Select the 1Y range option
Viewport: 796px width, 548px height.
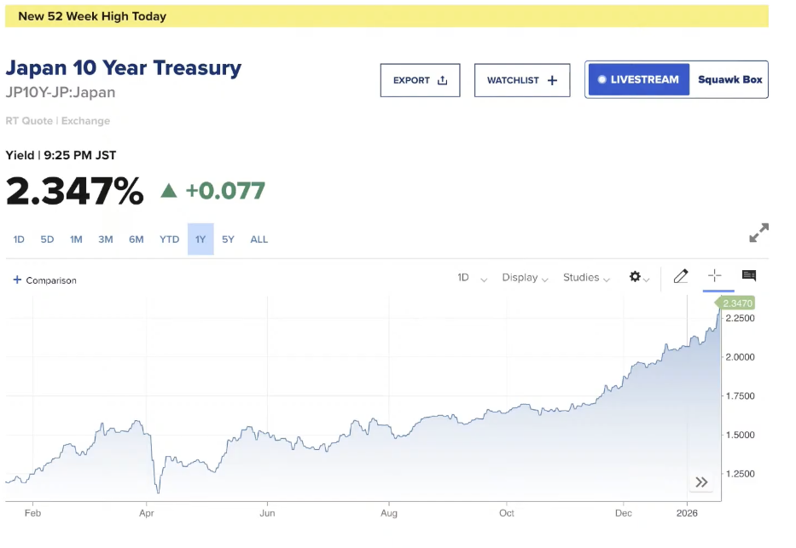pyautogui.click(x=200, y=239)
